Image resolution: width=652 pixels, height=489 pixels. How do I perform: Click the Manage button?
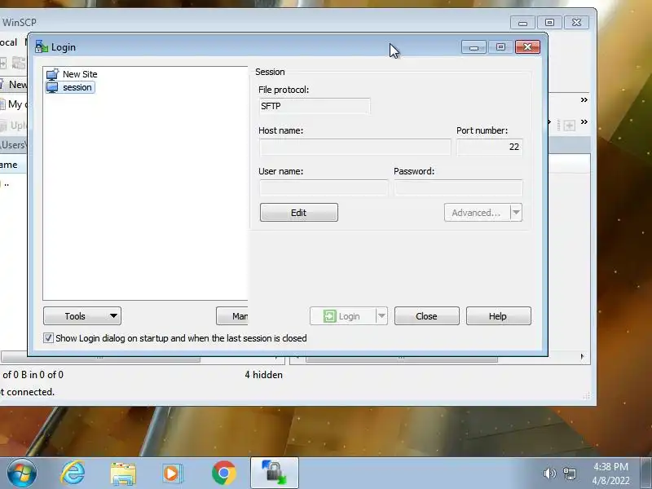point(232,316)
